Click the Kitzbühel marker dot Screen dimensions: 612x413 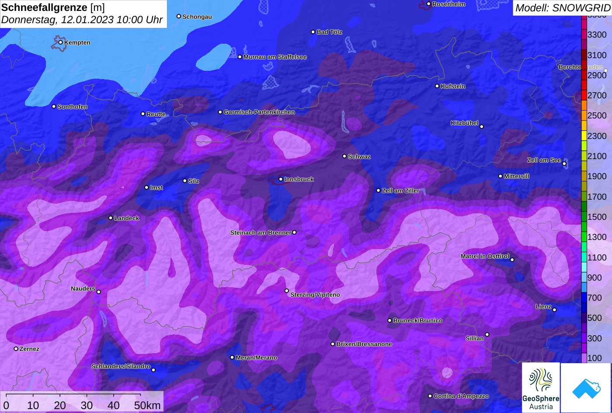482,127
